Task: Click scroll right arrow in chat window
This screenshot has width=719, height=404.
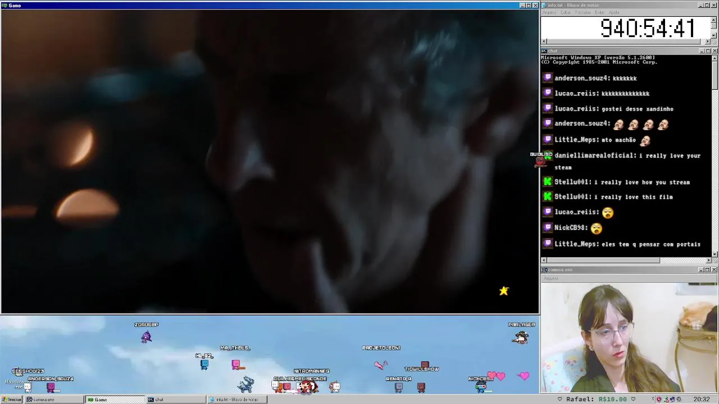Action: point(708,260)
